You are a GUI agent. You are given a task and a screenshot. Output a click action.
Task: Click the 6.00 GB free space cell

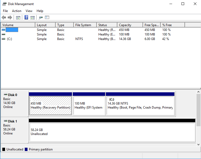(x=150, y=39)
